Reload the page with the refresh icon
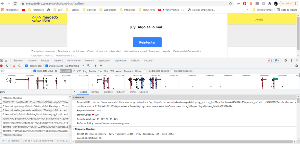 [15, 3]
